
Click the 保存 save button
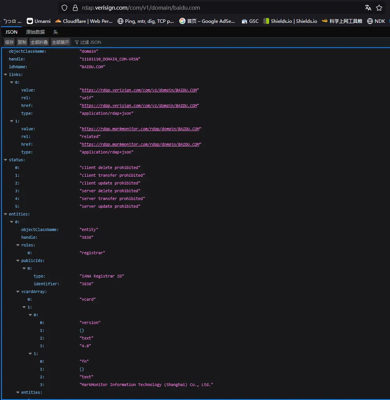pyautogui.click(x=9, y=42)
